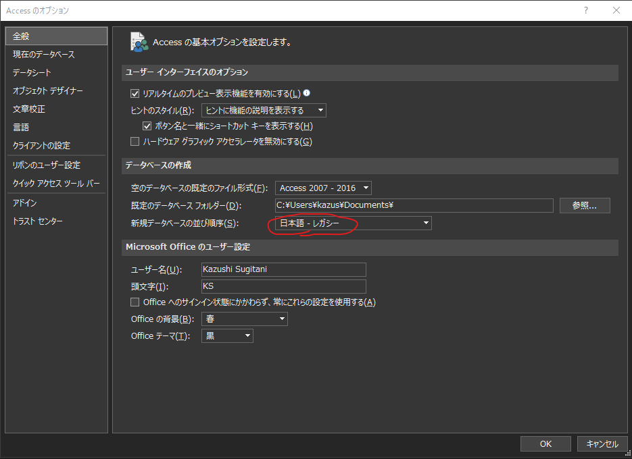This screenshot has width=632, height=459.
Task: Click the データベースの作成 section header
Action: (370, 165)
